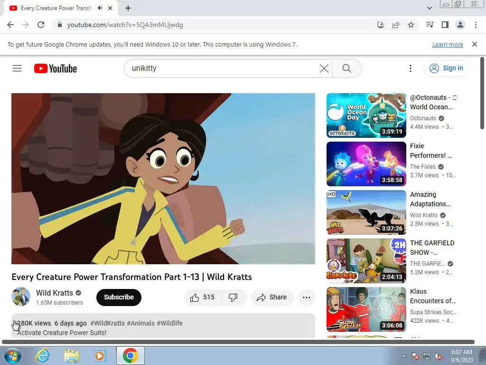Open Windows Start menu
Image resolution: width=486 pixels, height=365 pixels.
point(12,355)
